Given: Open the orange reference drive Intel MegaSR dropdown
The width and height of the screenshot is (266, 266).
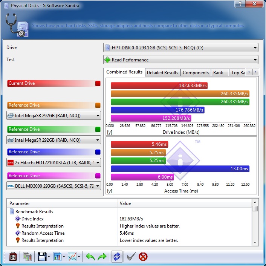Looking at the screenshot, I should [x=54, y=116].
